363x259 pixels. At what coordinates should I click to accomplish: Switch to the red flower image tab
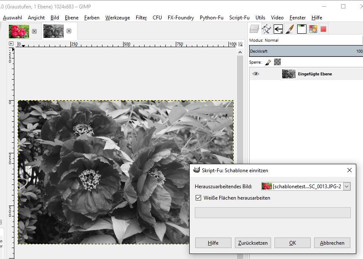click(19, 31)
